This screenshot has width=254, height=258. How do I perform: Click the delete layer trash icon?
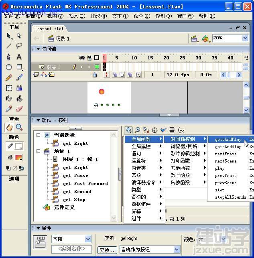click(95, 75)
